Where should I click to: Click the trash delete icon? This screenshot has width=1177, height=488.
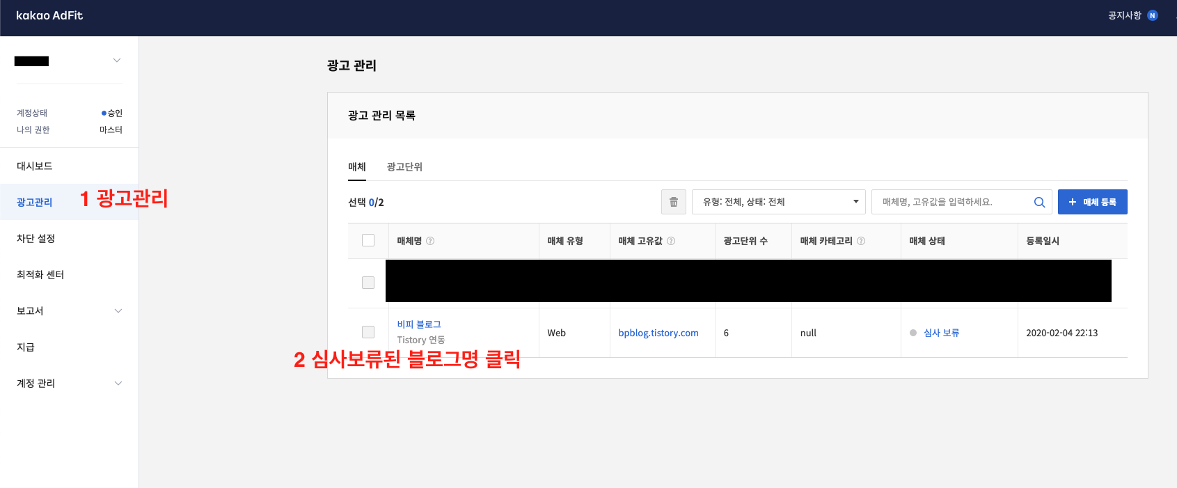674,202
